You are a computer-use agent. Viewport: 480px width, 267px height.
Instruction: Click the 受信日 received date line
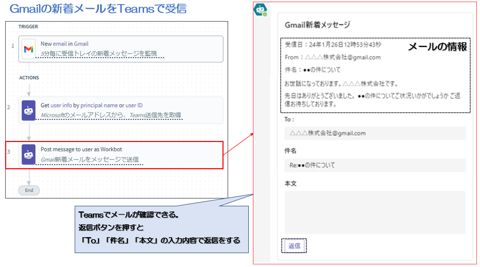point(333,45)
